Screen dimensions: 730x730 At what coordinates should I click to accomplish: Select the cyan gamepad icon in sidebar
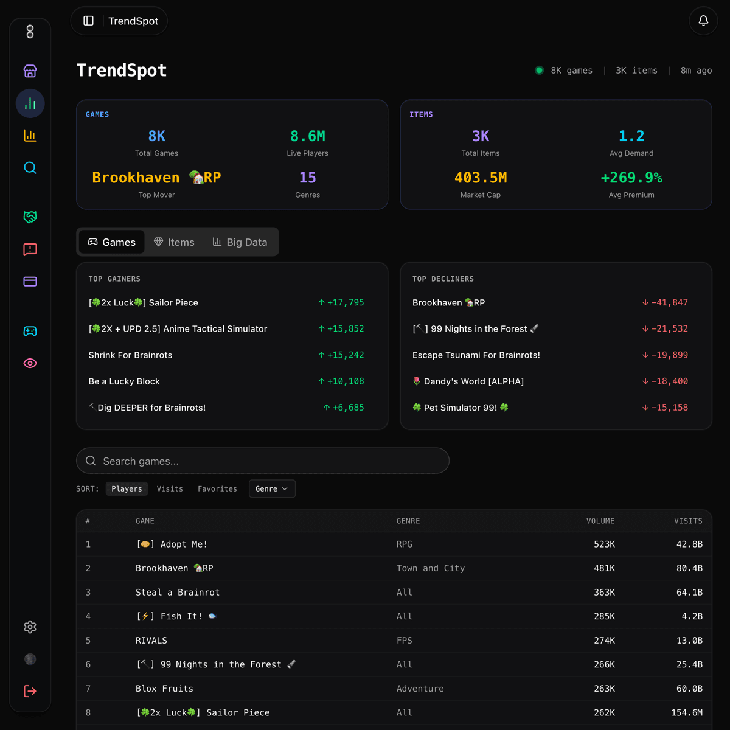click(30, 331)
